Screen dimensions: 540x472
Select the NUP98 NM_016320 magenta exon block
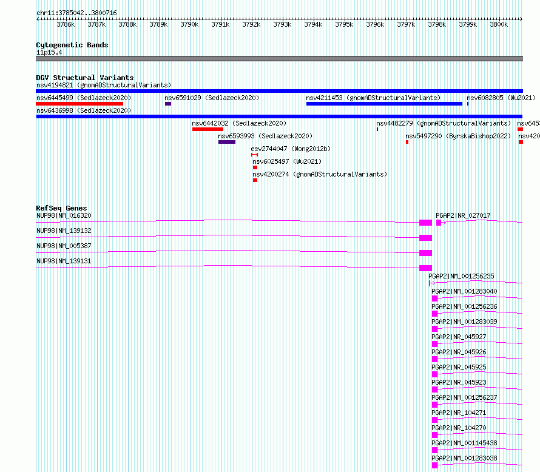point(426,223)
